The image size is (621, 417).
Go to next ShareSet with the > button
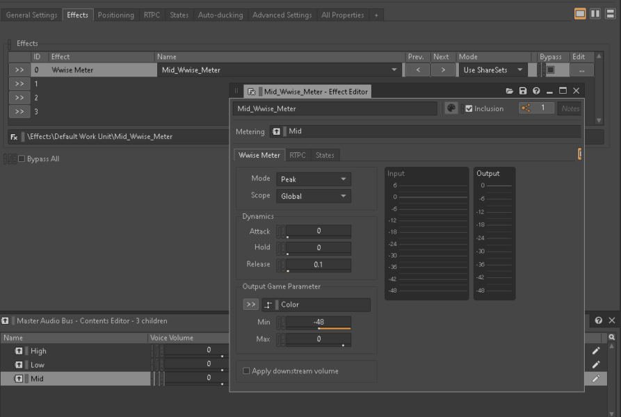click(x=443, y=70)
